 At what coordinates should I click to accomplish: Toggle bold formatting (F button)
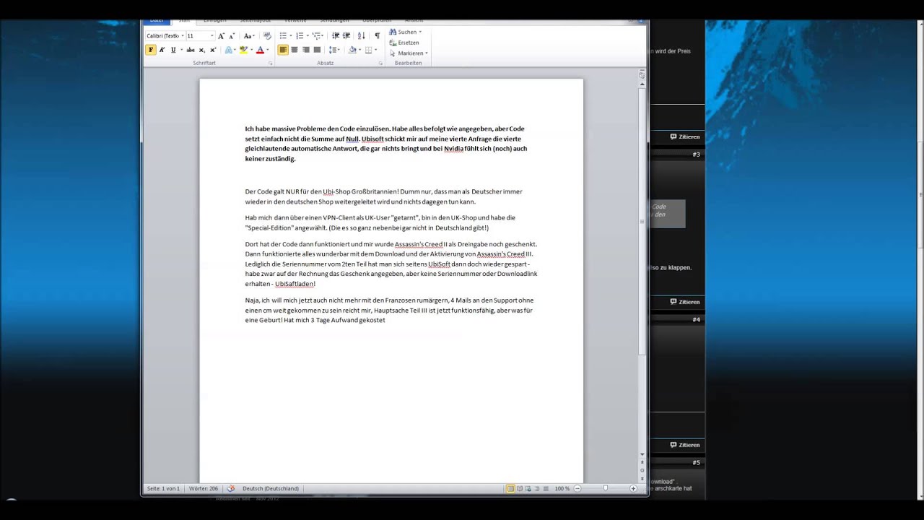click(x=151, y=50)
